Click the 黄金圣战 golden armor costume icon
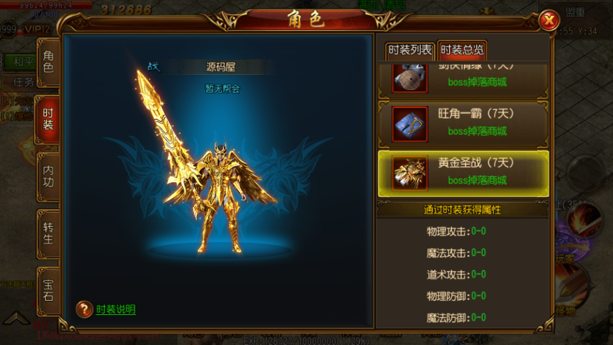The image size is (613, 345). click(x=410, y=173)
